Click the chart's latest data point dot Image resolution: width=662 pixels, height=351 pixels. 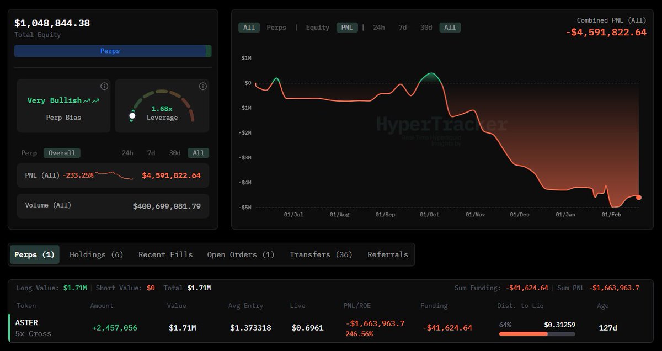click(x=639, y=197)
